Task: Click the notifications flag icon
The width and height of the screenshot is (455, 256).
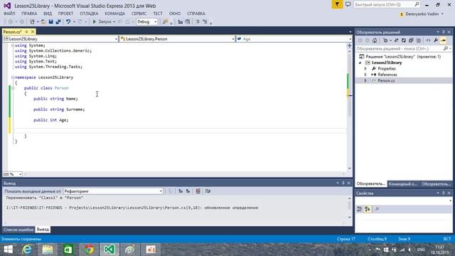Action: point(337,5)
